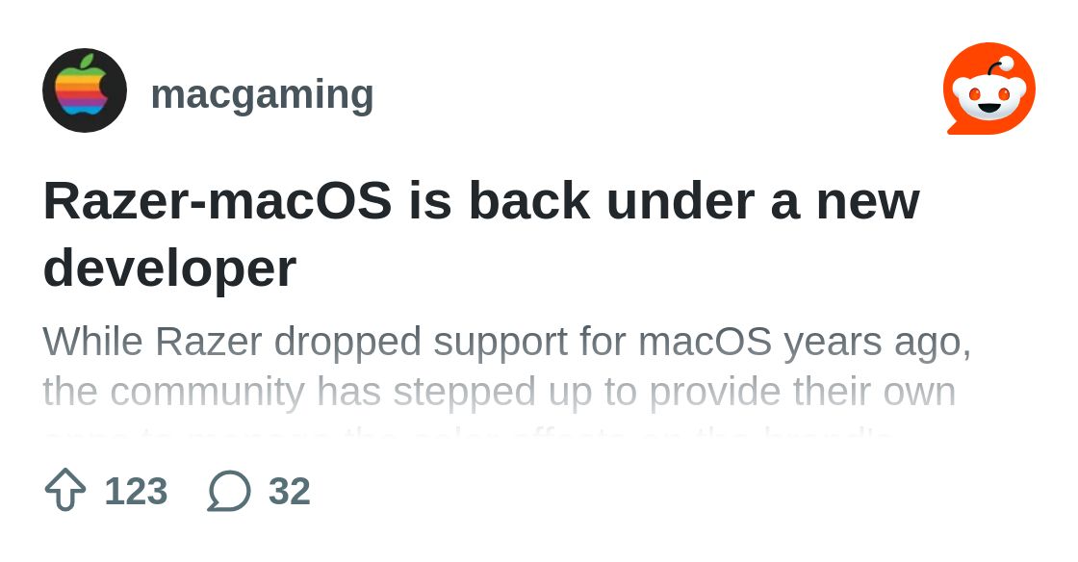Click 'provide their own' in the preview text
This screenshot has width=1078, height=562.
[x=803, y=393]
